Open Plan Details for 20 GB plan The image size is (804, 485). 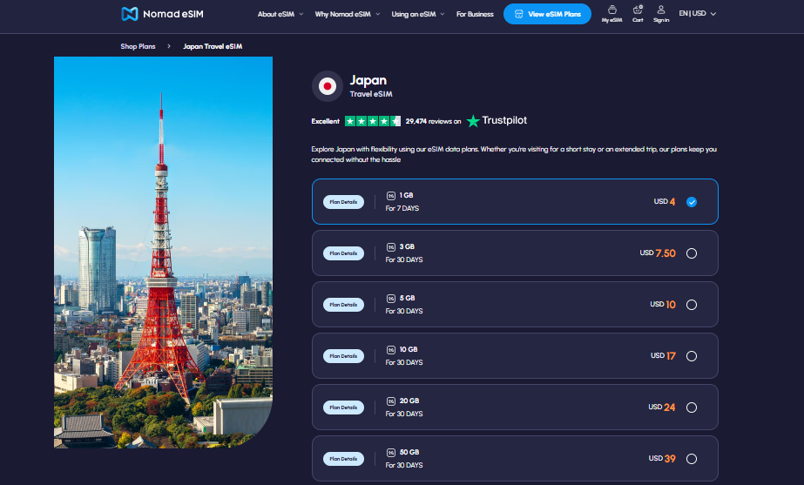[x=343, y=408]
